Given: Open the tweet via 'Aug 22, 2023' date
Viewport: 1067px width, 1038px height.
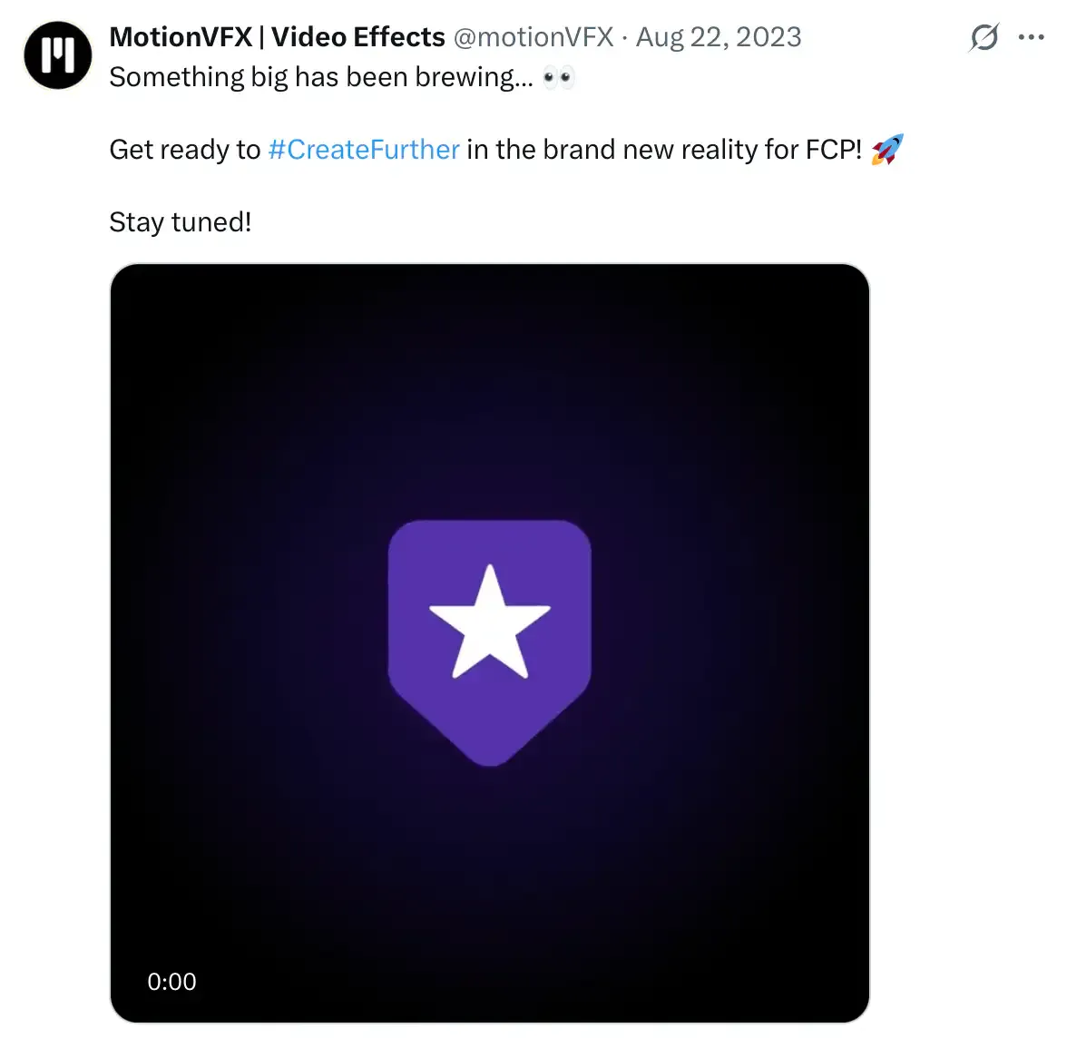Looking at the screenshot, I should pos(719,37).
